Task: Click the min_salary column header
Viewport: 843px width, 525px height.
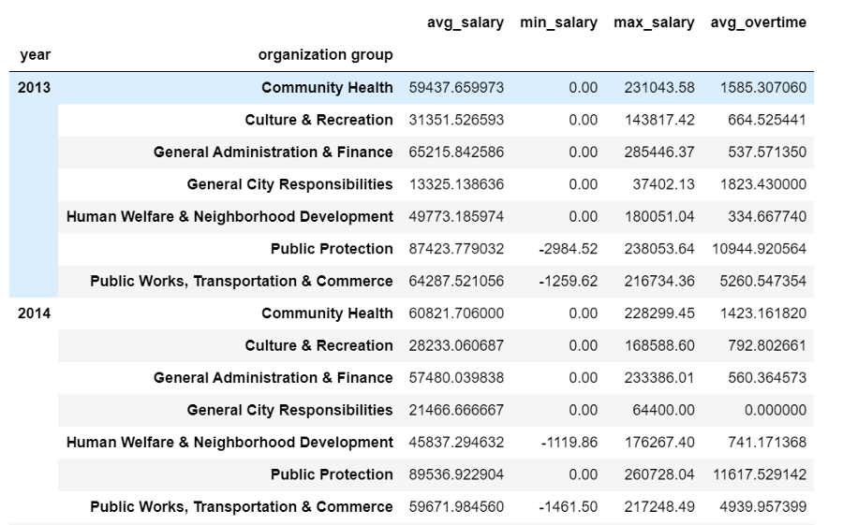Action: point(558,22)
